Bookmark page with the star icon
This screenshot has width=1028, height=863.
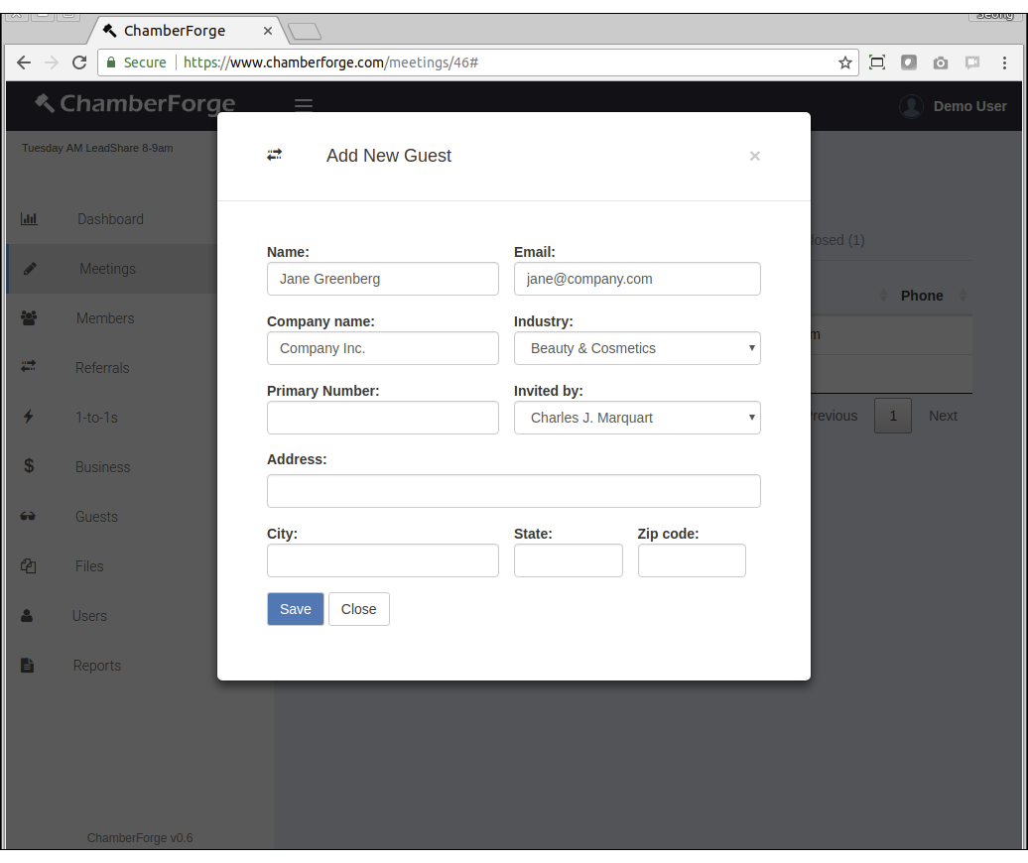click(x=845, y=62)
